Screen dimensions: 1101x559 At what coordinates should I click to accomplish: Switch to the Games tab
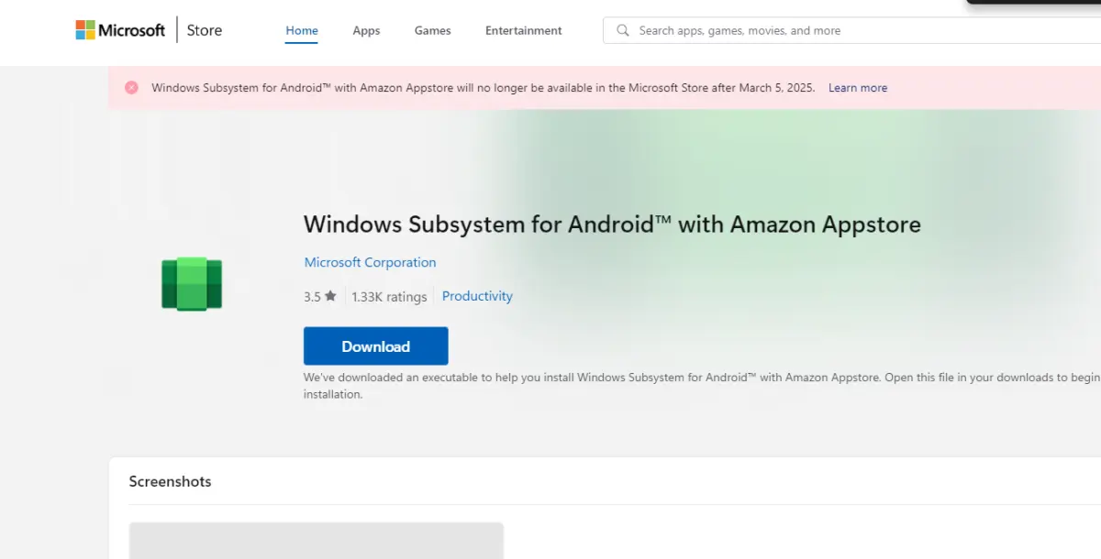tap(432, 30)
